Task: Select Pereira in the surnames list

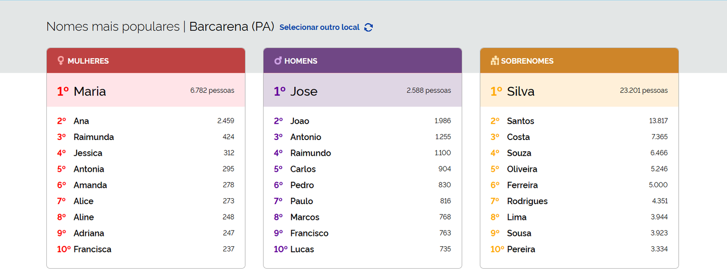Action: coord(521,249)
